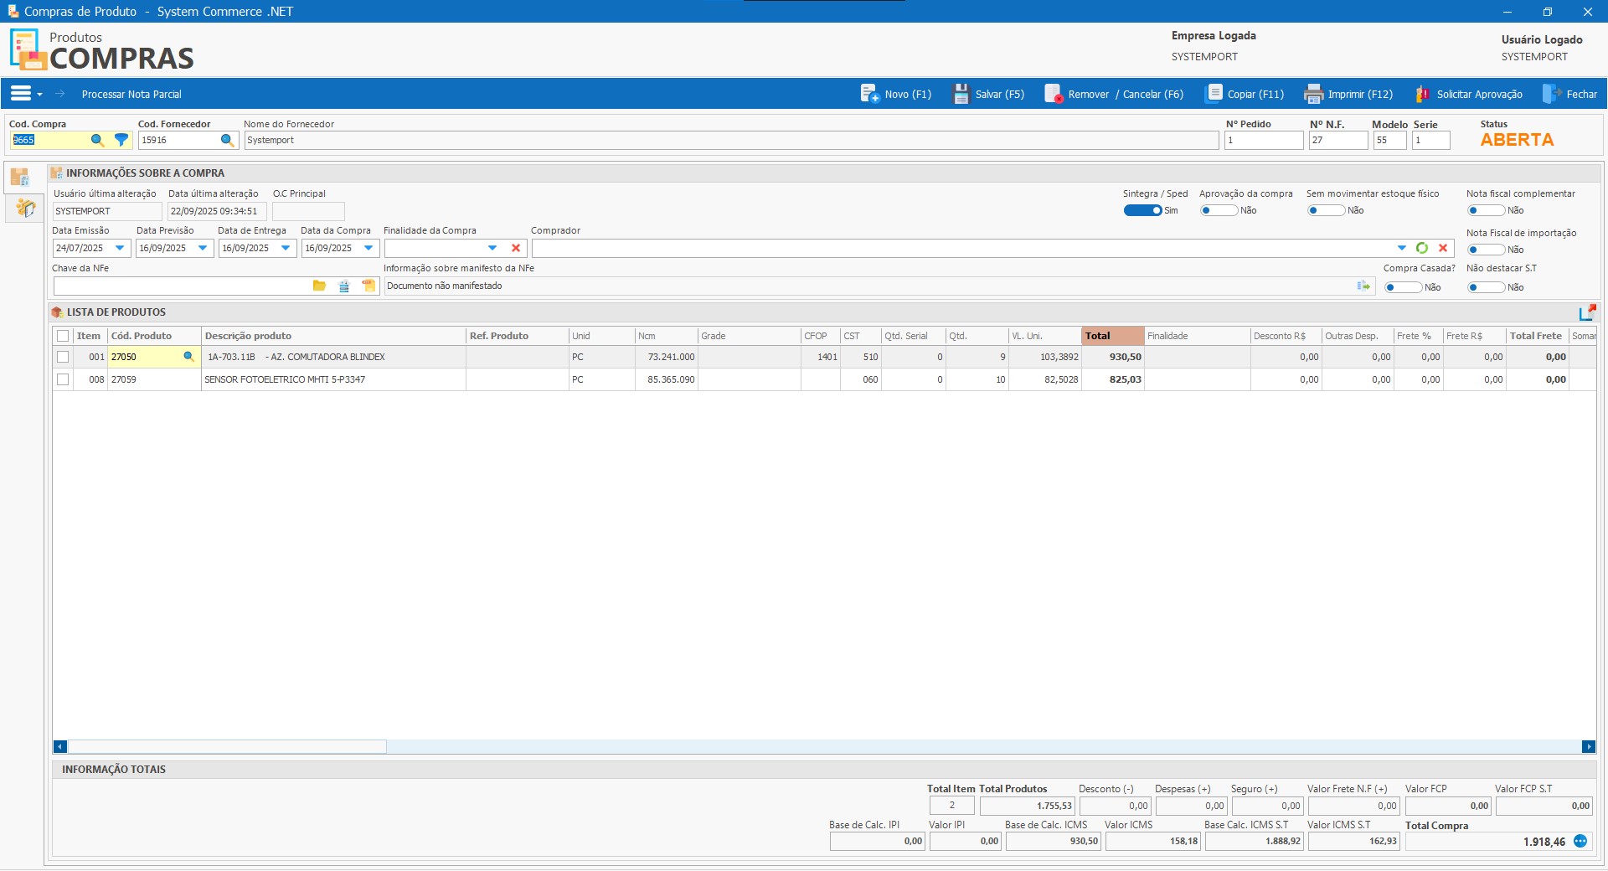
Task: Click the Cod. Compra search magnifier icon
Action: [97, 141]
